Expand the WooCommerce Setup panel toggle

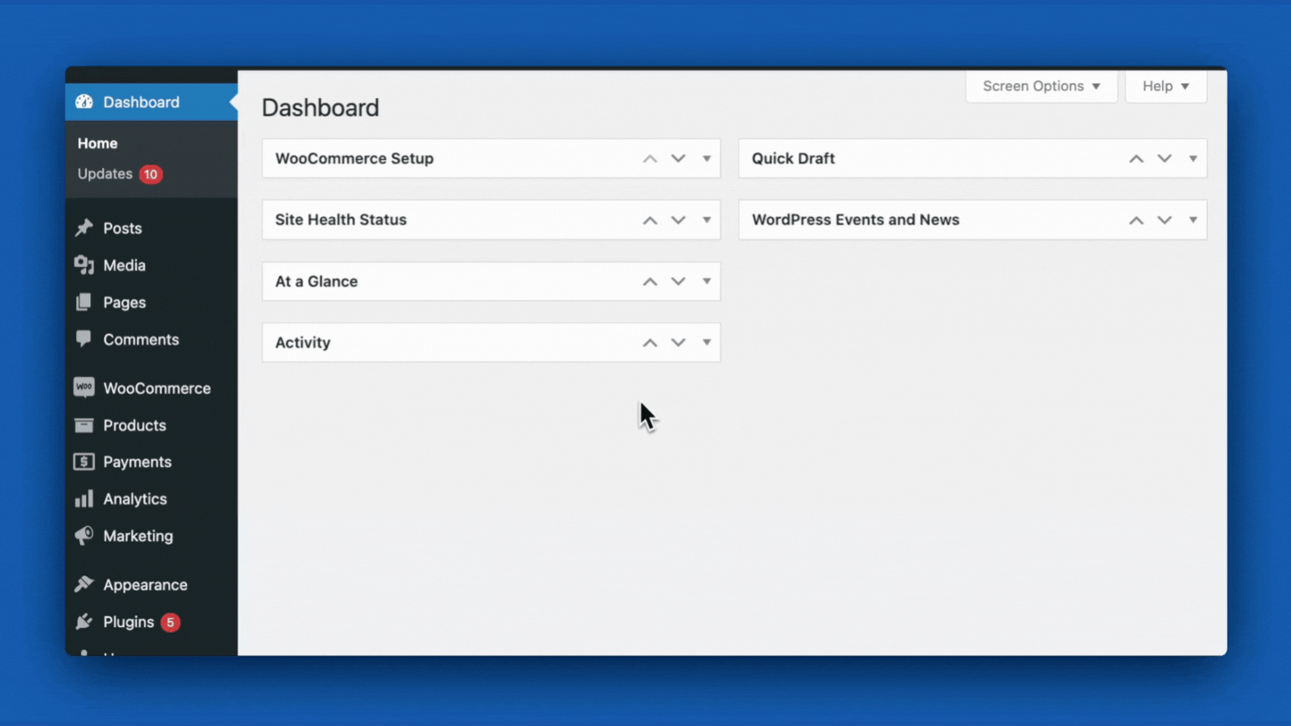click(707, 159)
